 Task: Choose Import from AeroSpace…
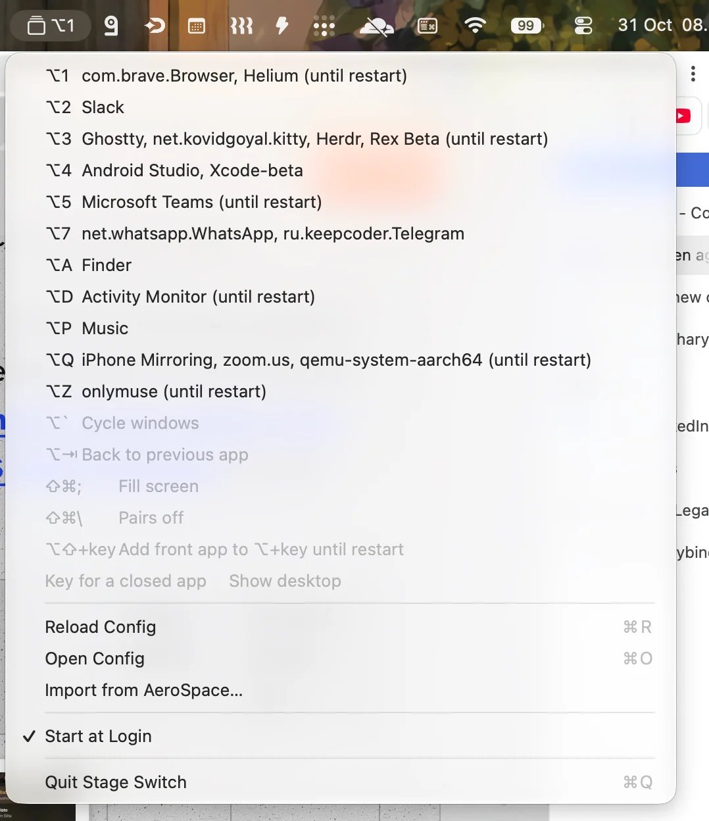click(x=341, y=690)
